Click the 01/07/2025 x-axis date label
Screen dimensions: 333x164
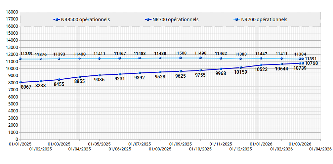coord(140,144)
